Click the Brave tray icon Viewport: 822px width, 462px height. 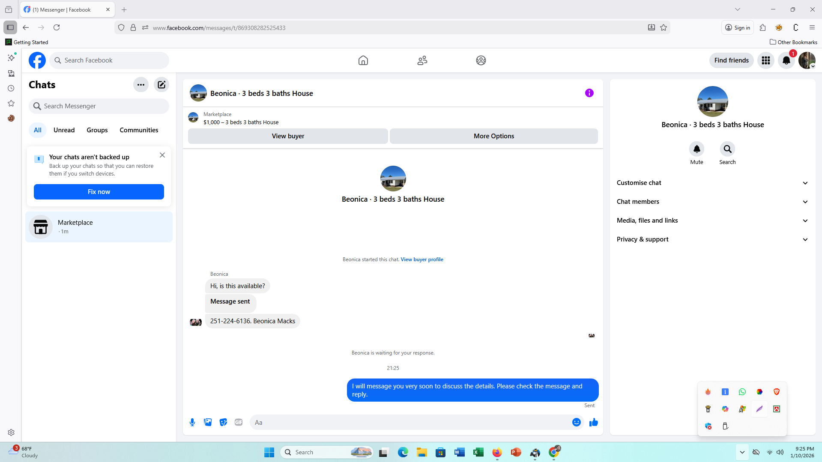tap(777, 392)
